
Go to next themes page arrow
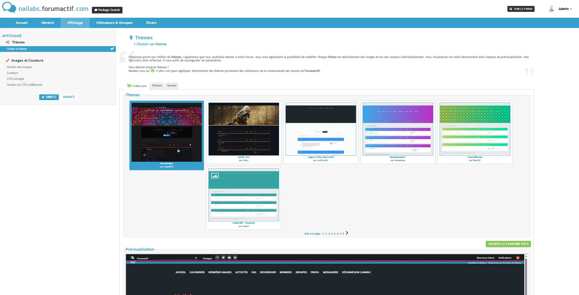[x=347, y=233]
